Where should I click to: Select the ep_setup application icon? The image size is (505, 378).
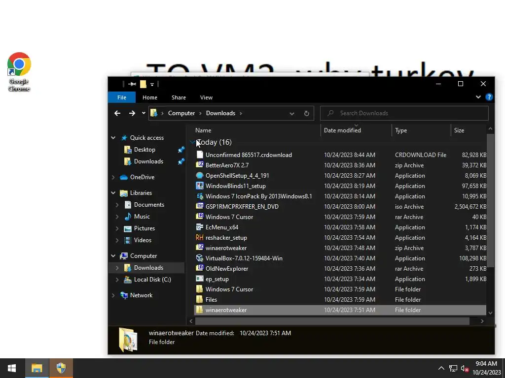[200, 279]
